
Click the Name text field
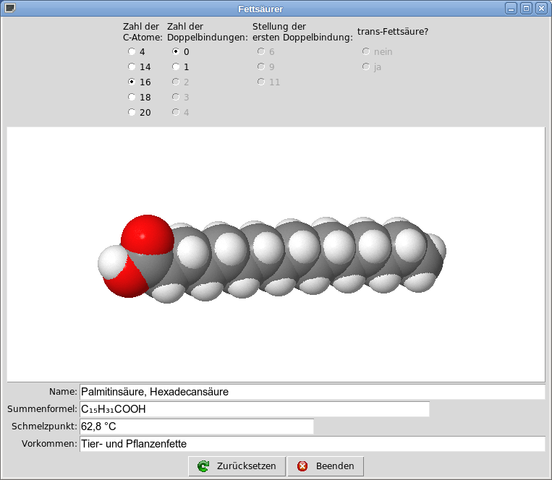coord(311,392)
